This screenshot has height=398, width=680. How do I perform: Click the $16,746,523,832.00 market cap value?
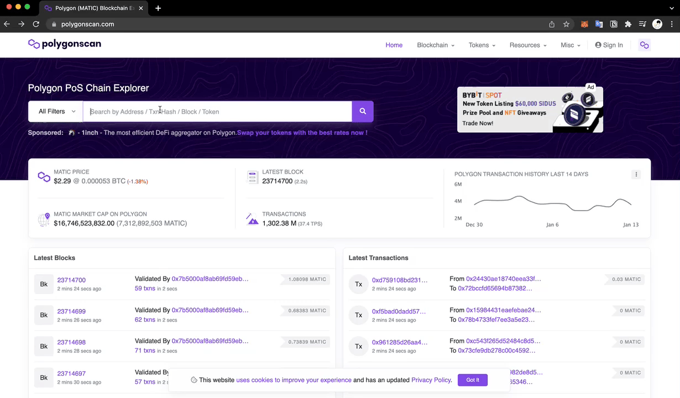tap(84, 223)
